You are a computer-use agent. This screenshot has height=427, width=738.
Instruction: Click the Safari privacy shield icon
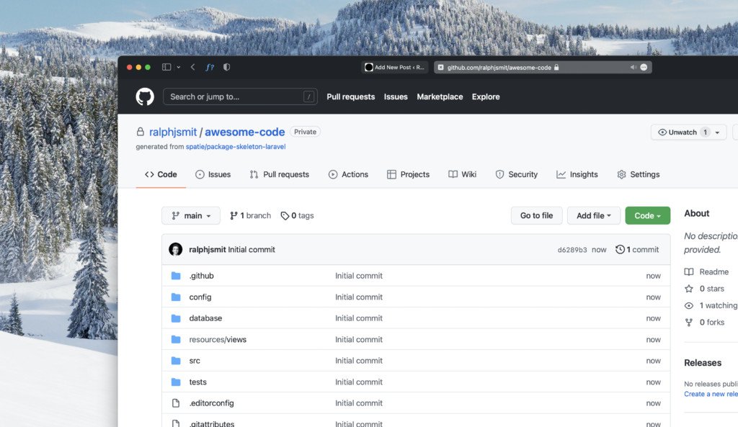226,66
